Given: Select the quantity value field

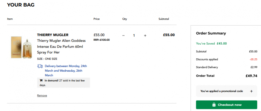Looking at the screenshot, I should coord(134,35).
